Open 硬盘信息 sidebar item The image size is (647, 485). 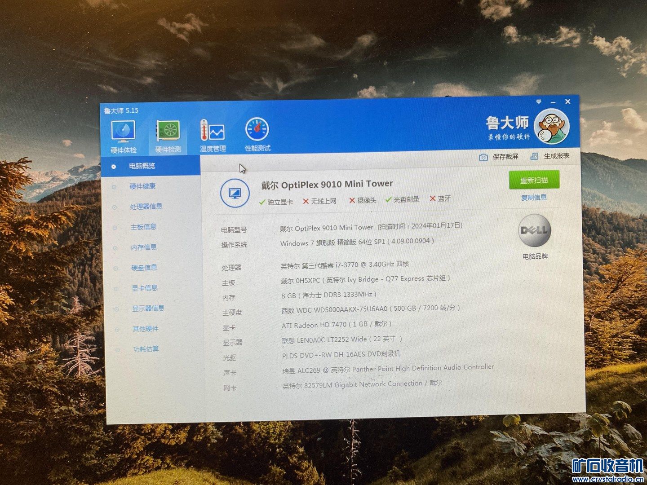(144, 268)
